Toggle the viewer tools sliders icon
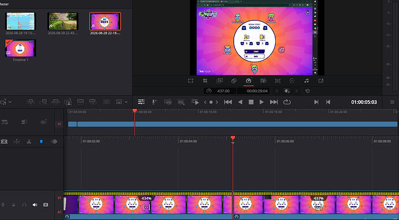This screenshot has width=399, height=220. [x=141, y=102]
